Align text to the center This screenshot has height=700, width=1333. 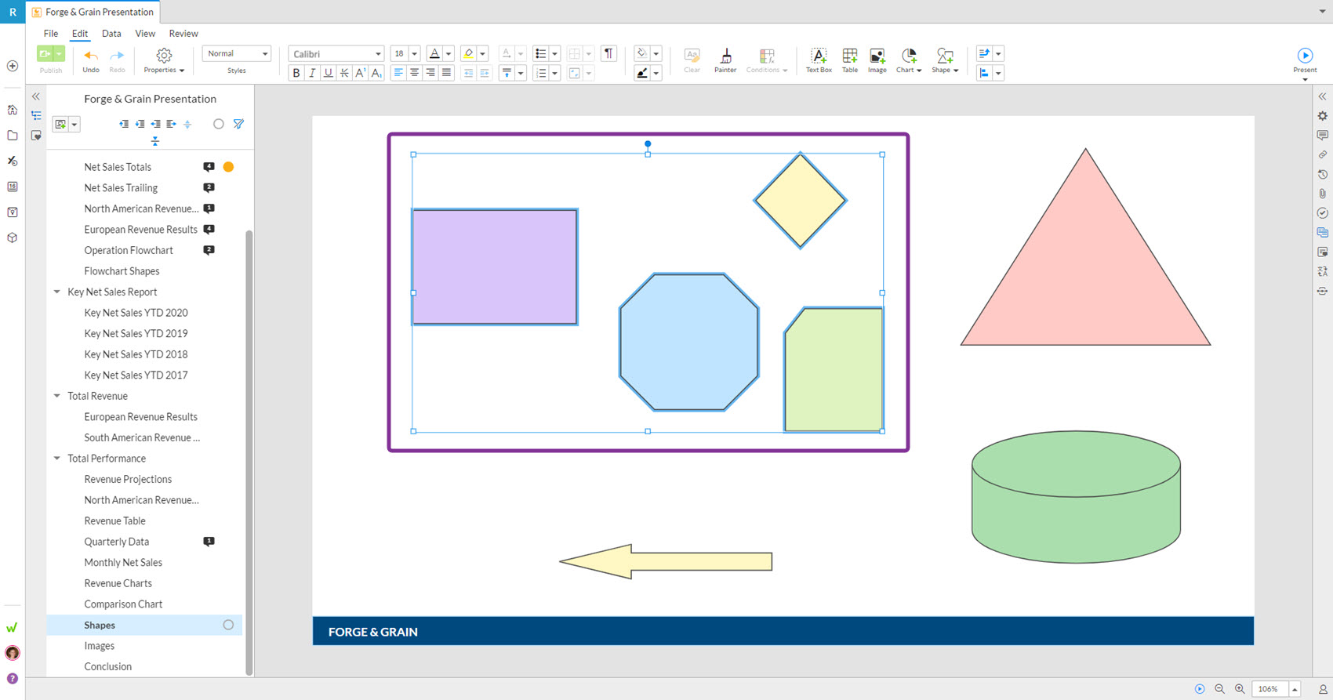click(414, 73)
